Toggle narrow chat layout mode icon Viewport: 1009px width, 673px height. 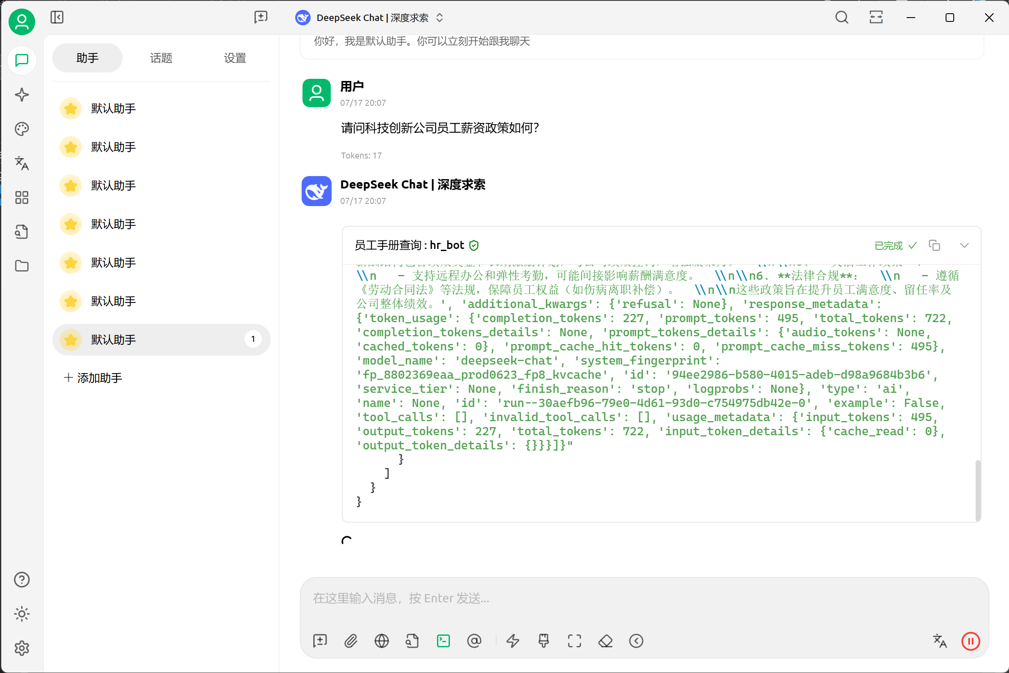pos(876,17)
